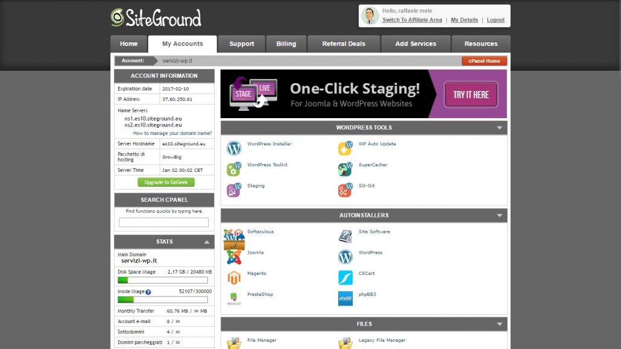Click the ns1.es10.siteground.eu name server
This screenshot has height=349, width=621.
tap(153, 119)
